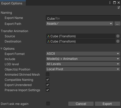Viewport: 121px width, 108px height.
Task: Click the Source Cube Transform icon
Action: 49,36
